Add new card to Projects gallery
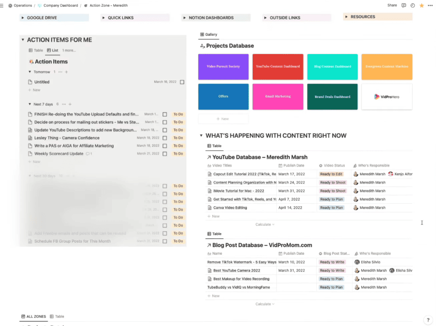 pos(223,119)
